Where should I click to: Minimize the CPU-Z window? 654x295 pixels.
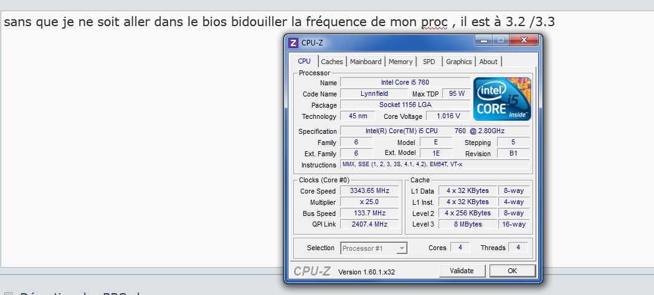484,41
